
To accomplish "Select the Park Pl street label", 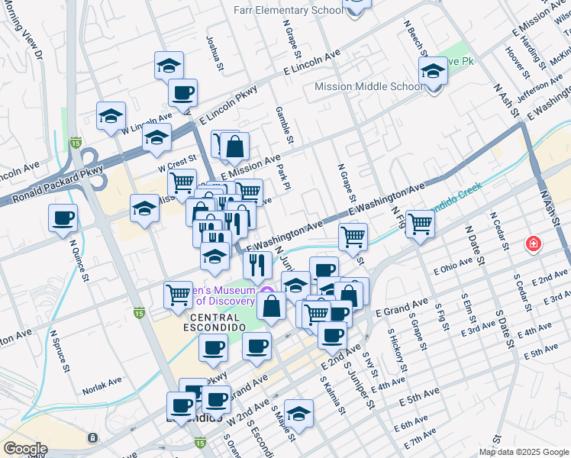I will tap(284, 176).
